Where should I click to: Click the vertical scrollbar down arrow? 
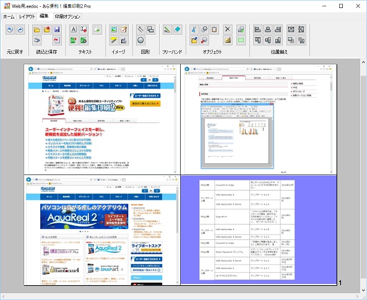coord(363,290)
